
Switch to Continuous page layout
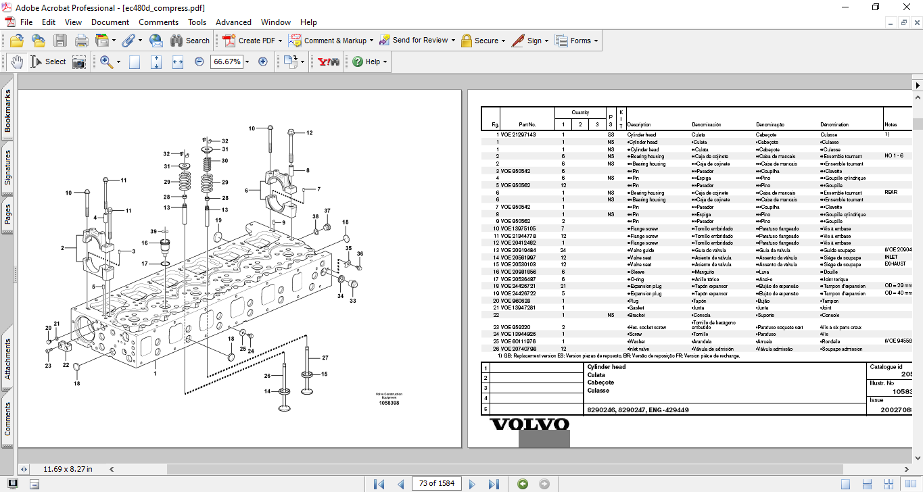(866, 484)
